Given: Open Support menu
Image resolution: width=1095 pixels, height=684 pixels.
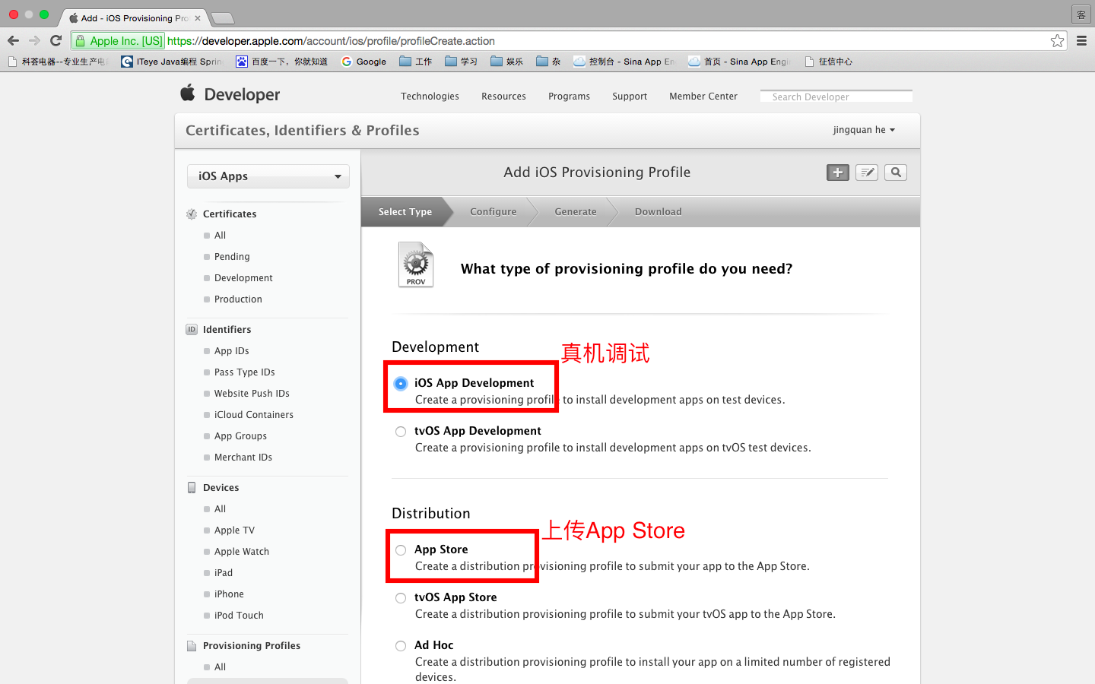Looking at the screenshot, I should pos(630,97).
